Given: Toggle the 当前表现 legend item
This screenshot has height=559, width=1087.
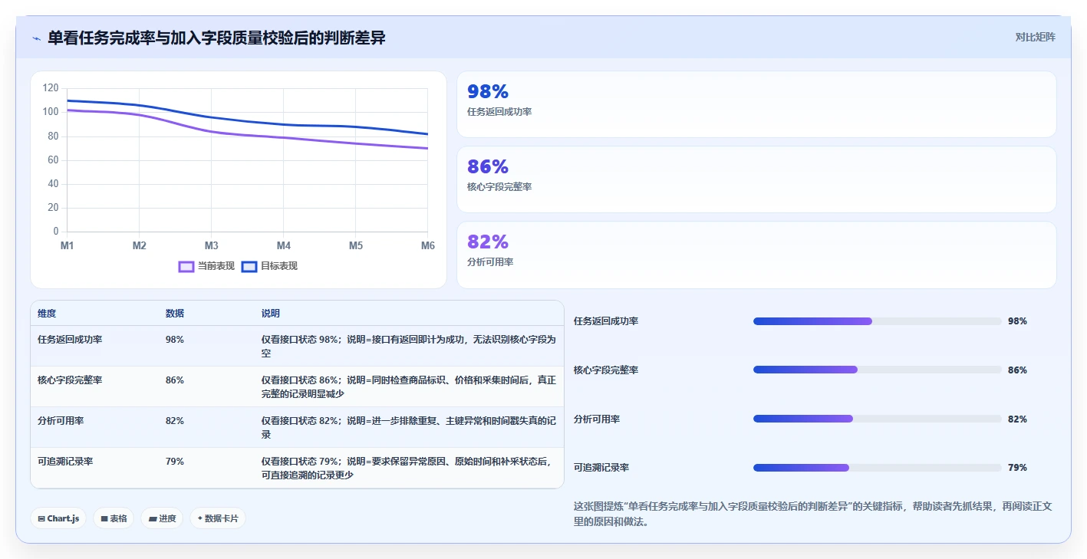Looking at the screenshot, I should (x=206, y=266).
